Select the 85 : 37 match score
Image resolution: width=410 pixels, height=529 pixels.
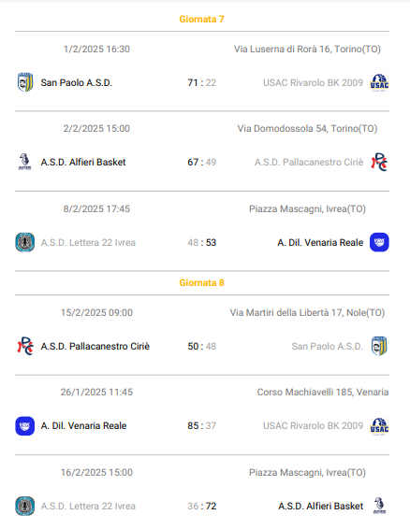[x=202, y=426]
